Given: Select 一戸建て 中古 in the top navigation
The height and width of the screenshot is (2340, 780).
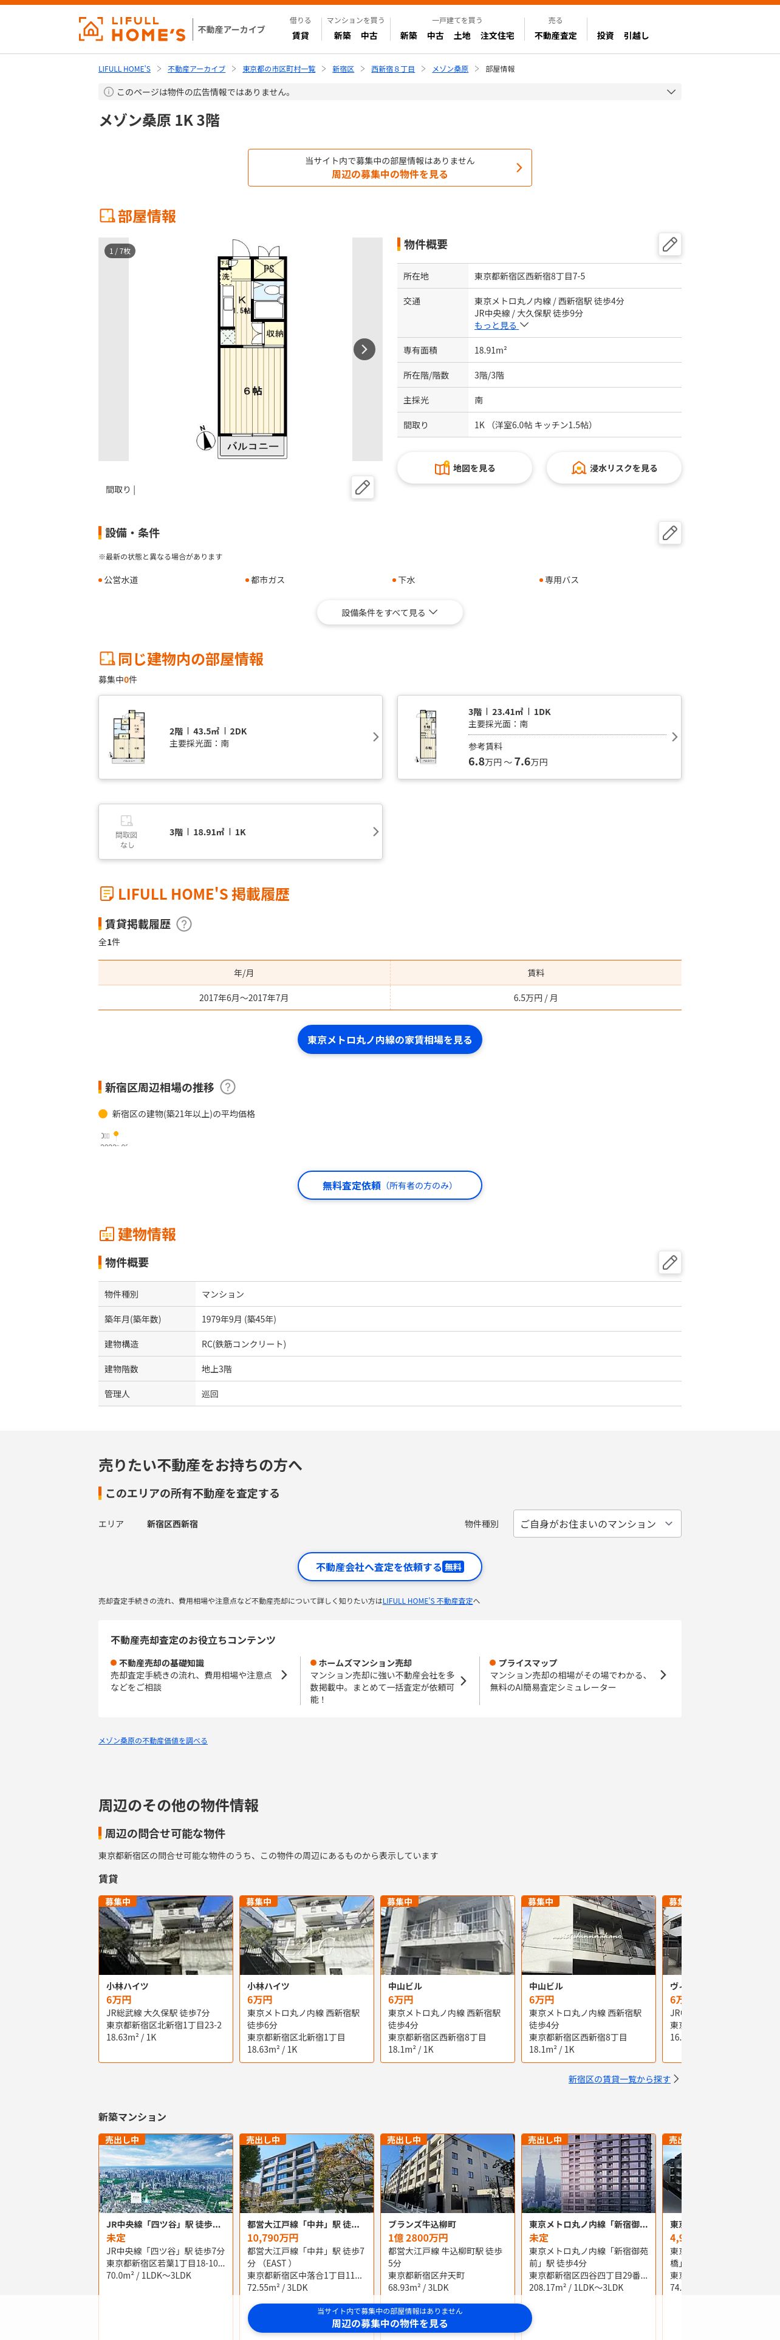Looking at the screenshot, I should (436, 36).
